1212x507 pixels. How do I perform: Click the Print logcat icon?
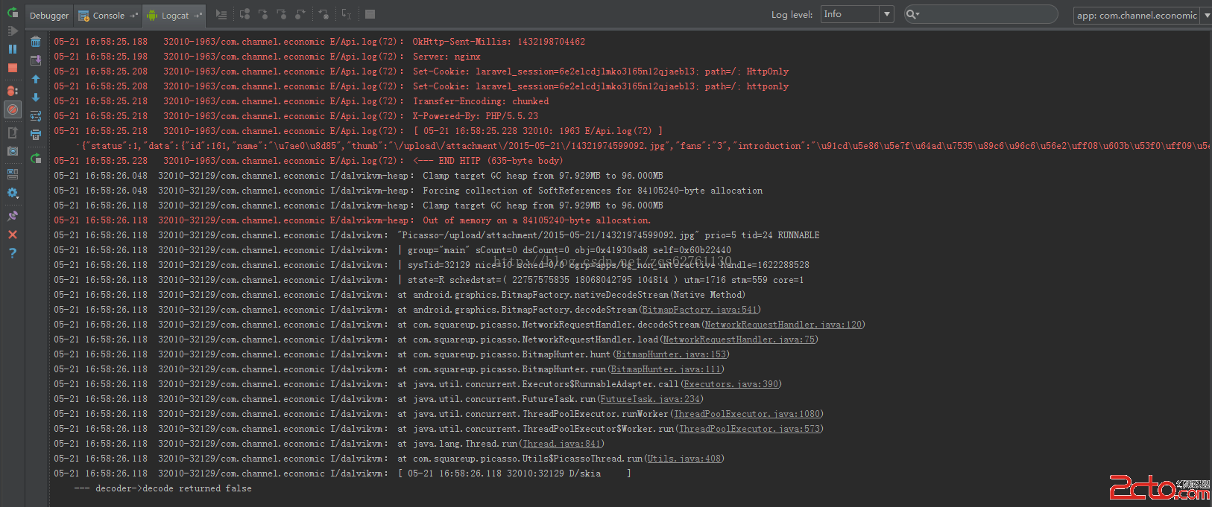click(x=36, y=135)
